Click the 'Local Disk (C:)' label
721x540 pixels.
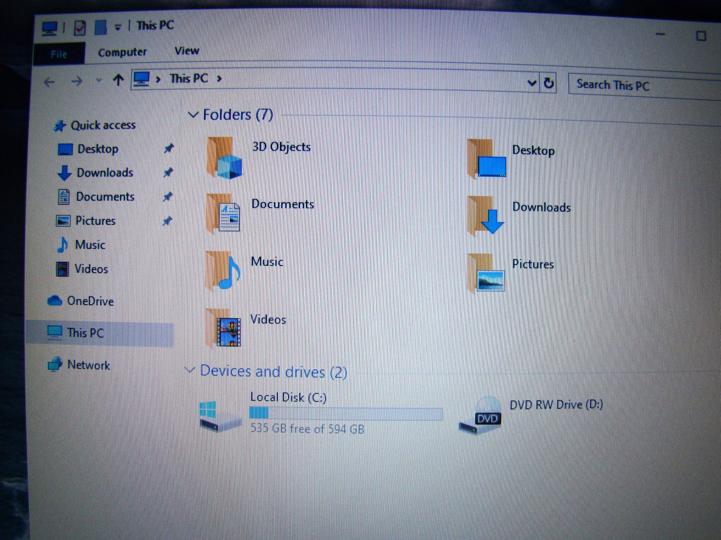coord(288,397)
